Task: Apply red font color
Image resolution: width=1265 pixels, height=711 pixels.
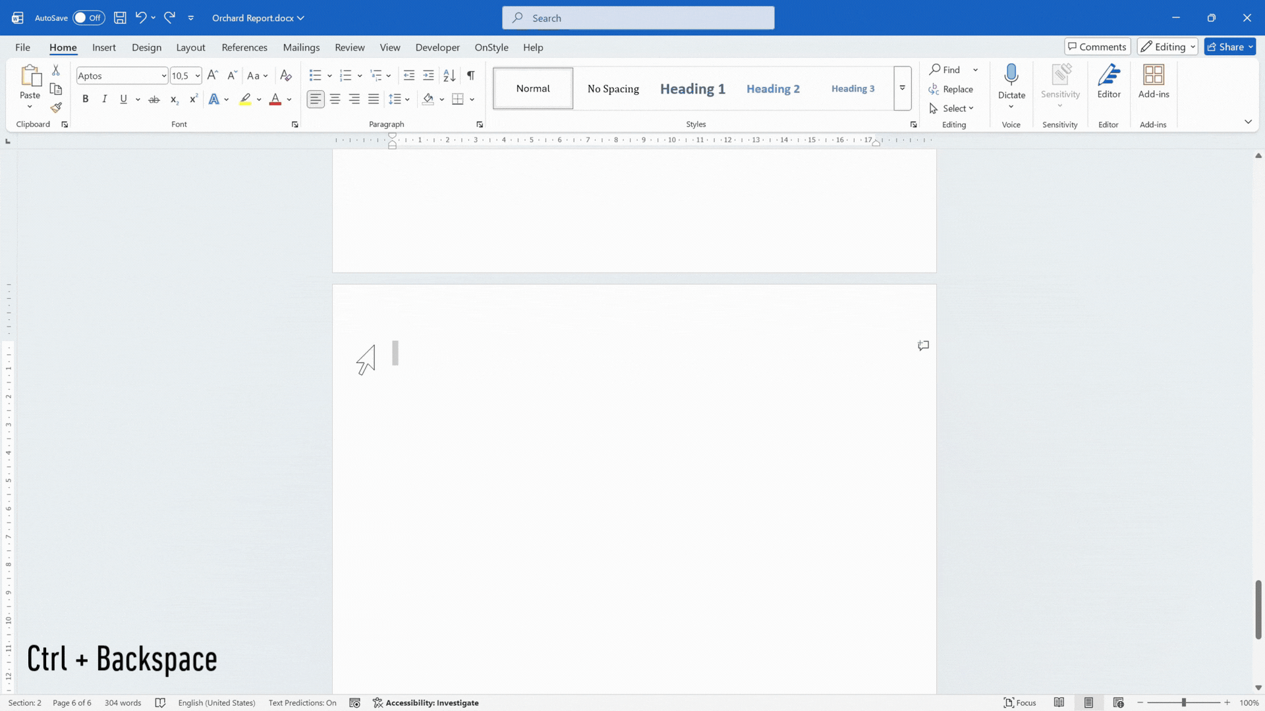Action: tap(275, 99)
